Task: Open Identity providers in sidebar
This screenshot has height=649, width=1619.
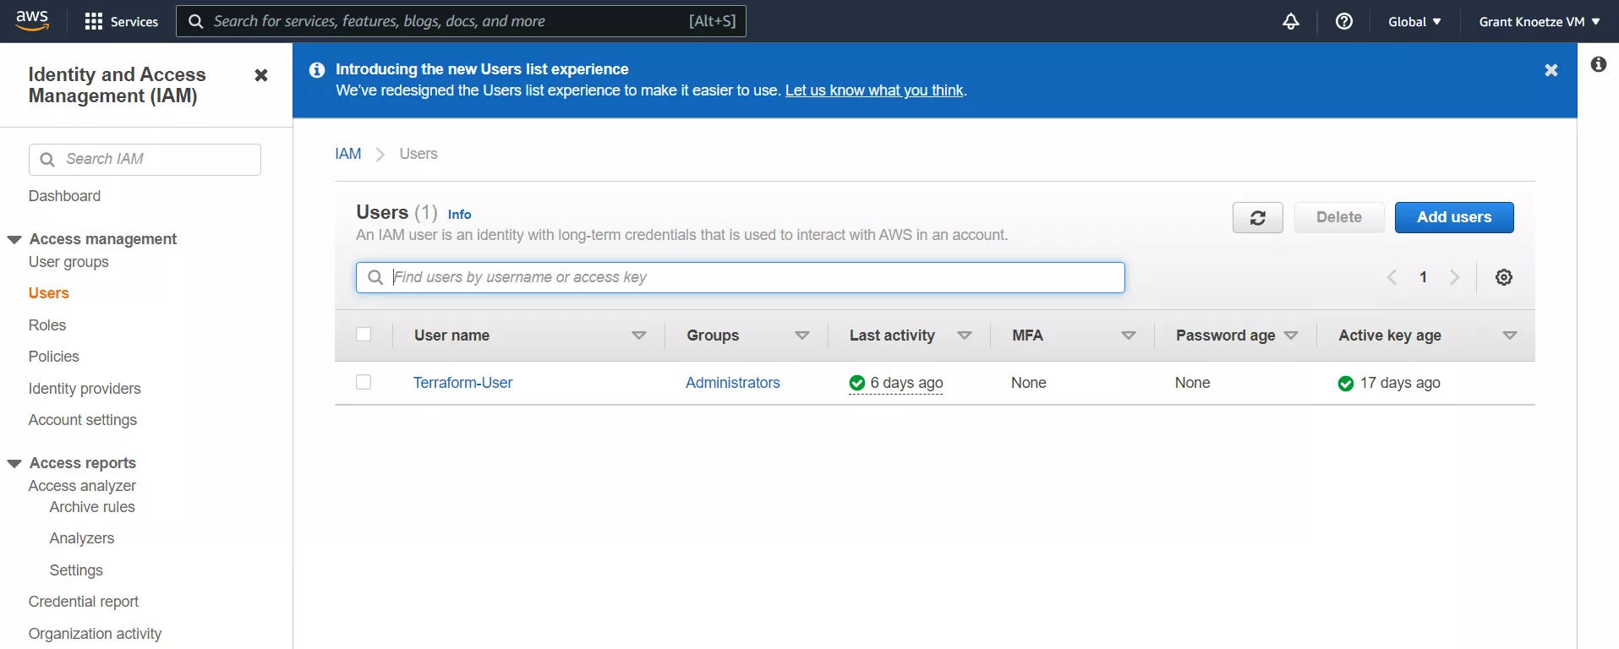Action: point(85,389)
